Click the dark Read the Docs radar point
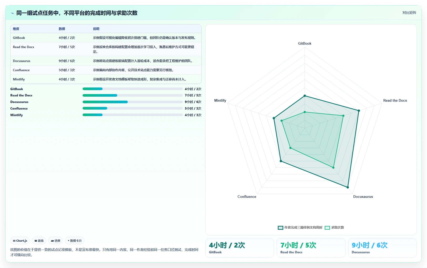This screenshot has height=268, width=427. point(359,111)
